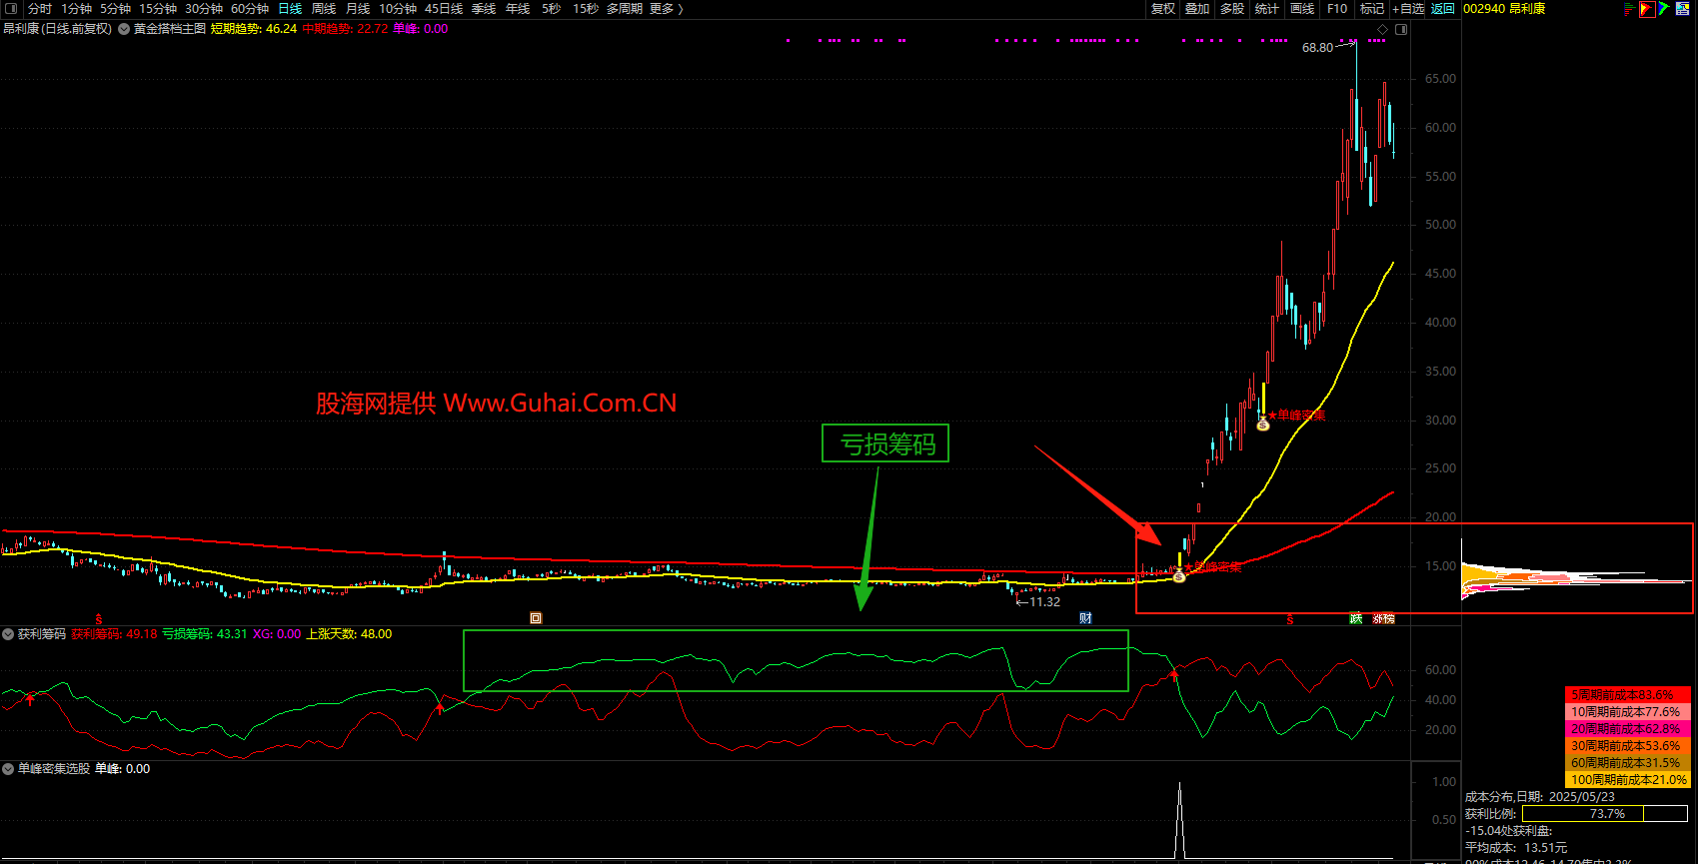Viewport: 1698px width, 864px height.
Task: Select the 月线 monthly period tab
Action: pyautogui.click(x=358, y=8)
